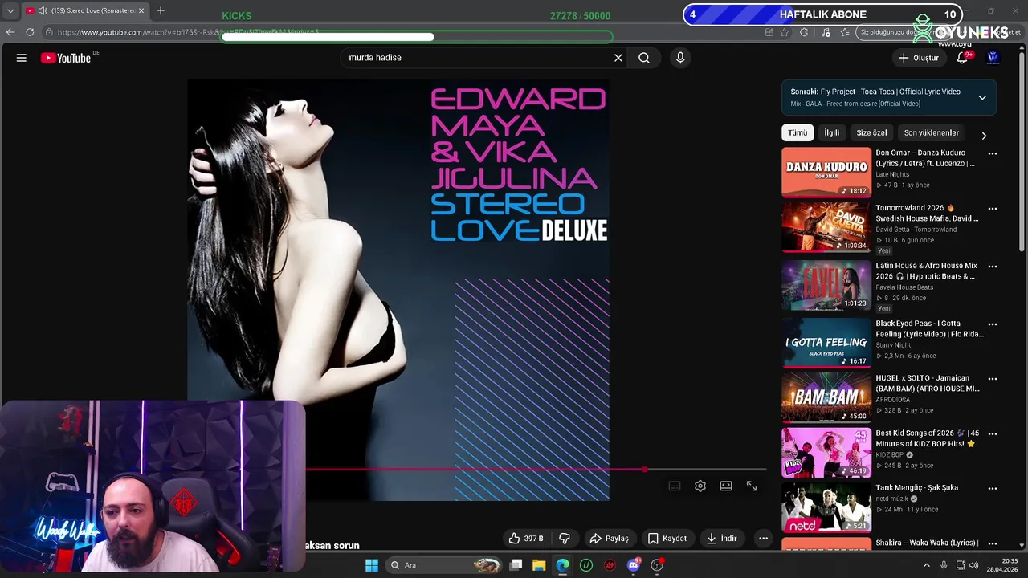Like the video showing 397 B
Viewport: 1028px width, 578px height.
(526, 539)
